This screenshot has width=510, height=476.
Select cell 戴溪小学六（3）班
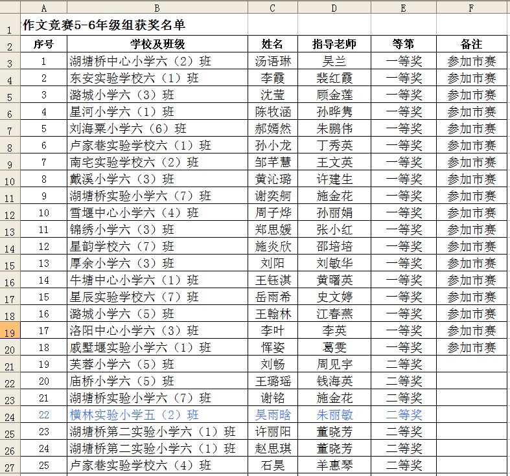pyautogui.click(x=157, y=179)
